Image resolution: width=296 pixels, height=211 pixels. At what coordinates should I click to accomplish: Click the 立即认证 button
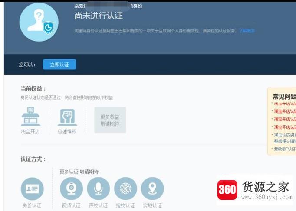(59, 65)
